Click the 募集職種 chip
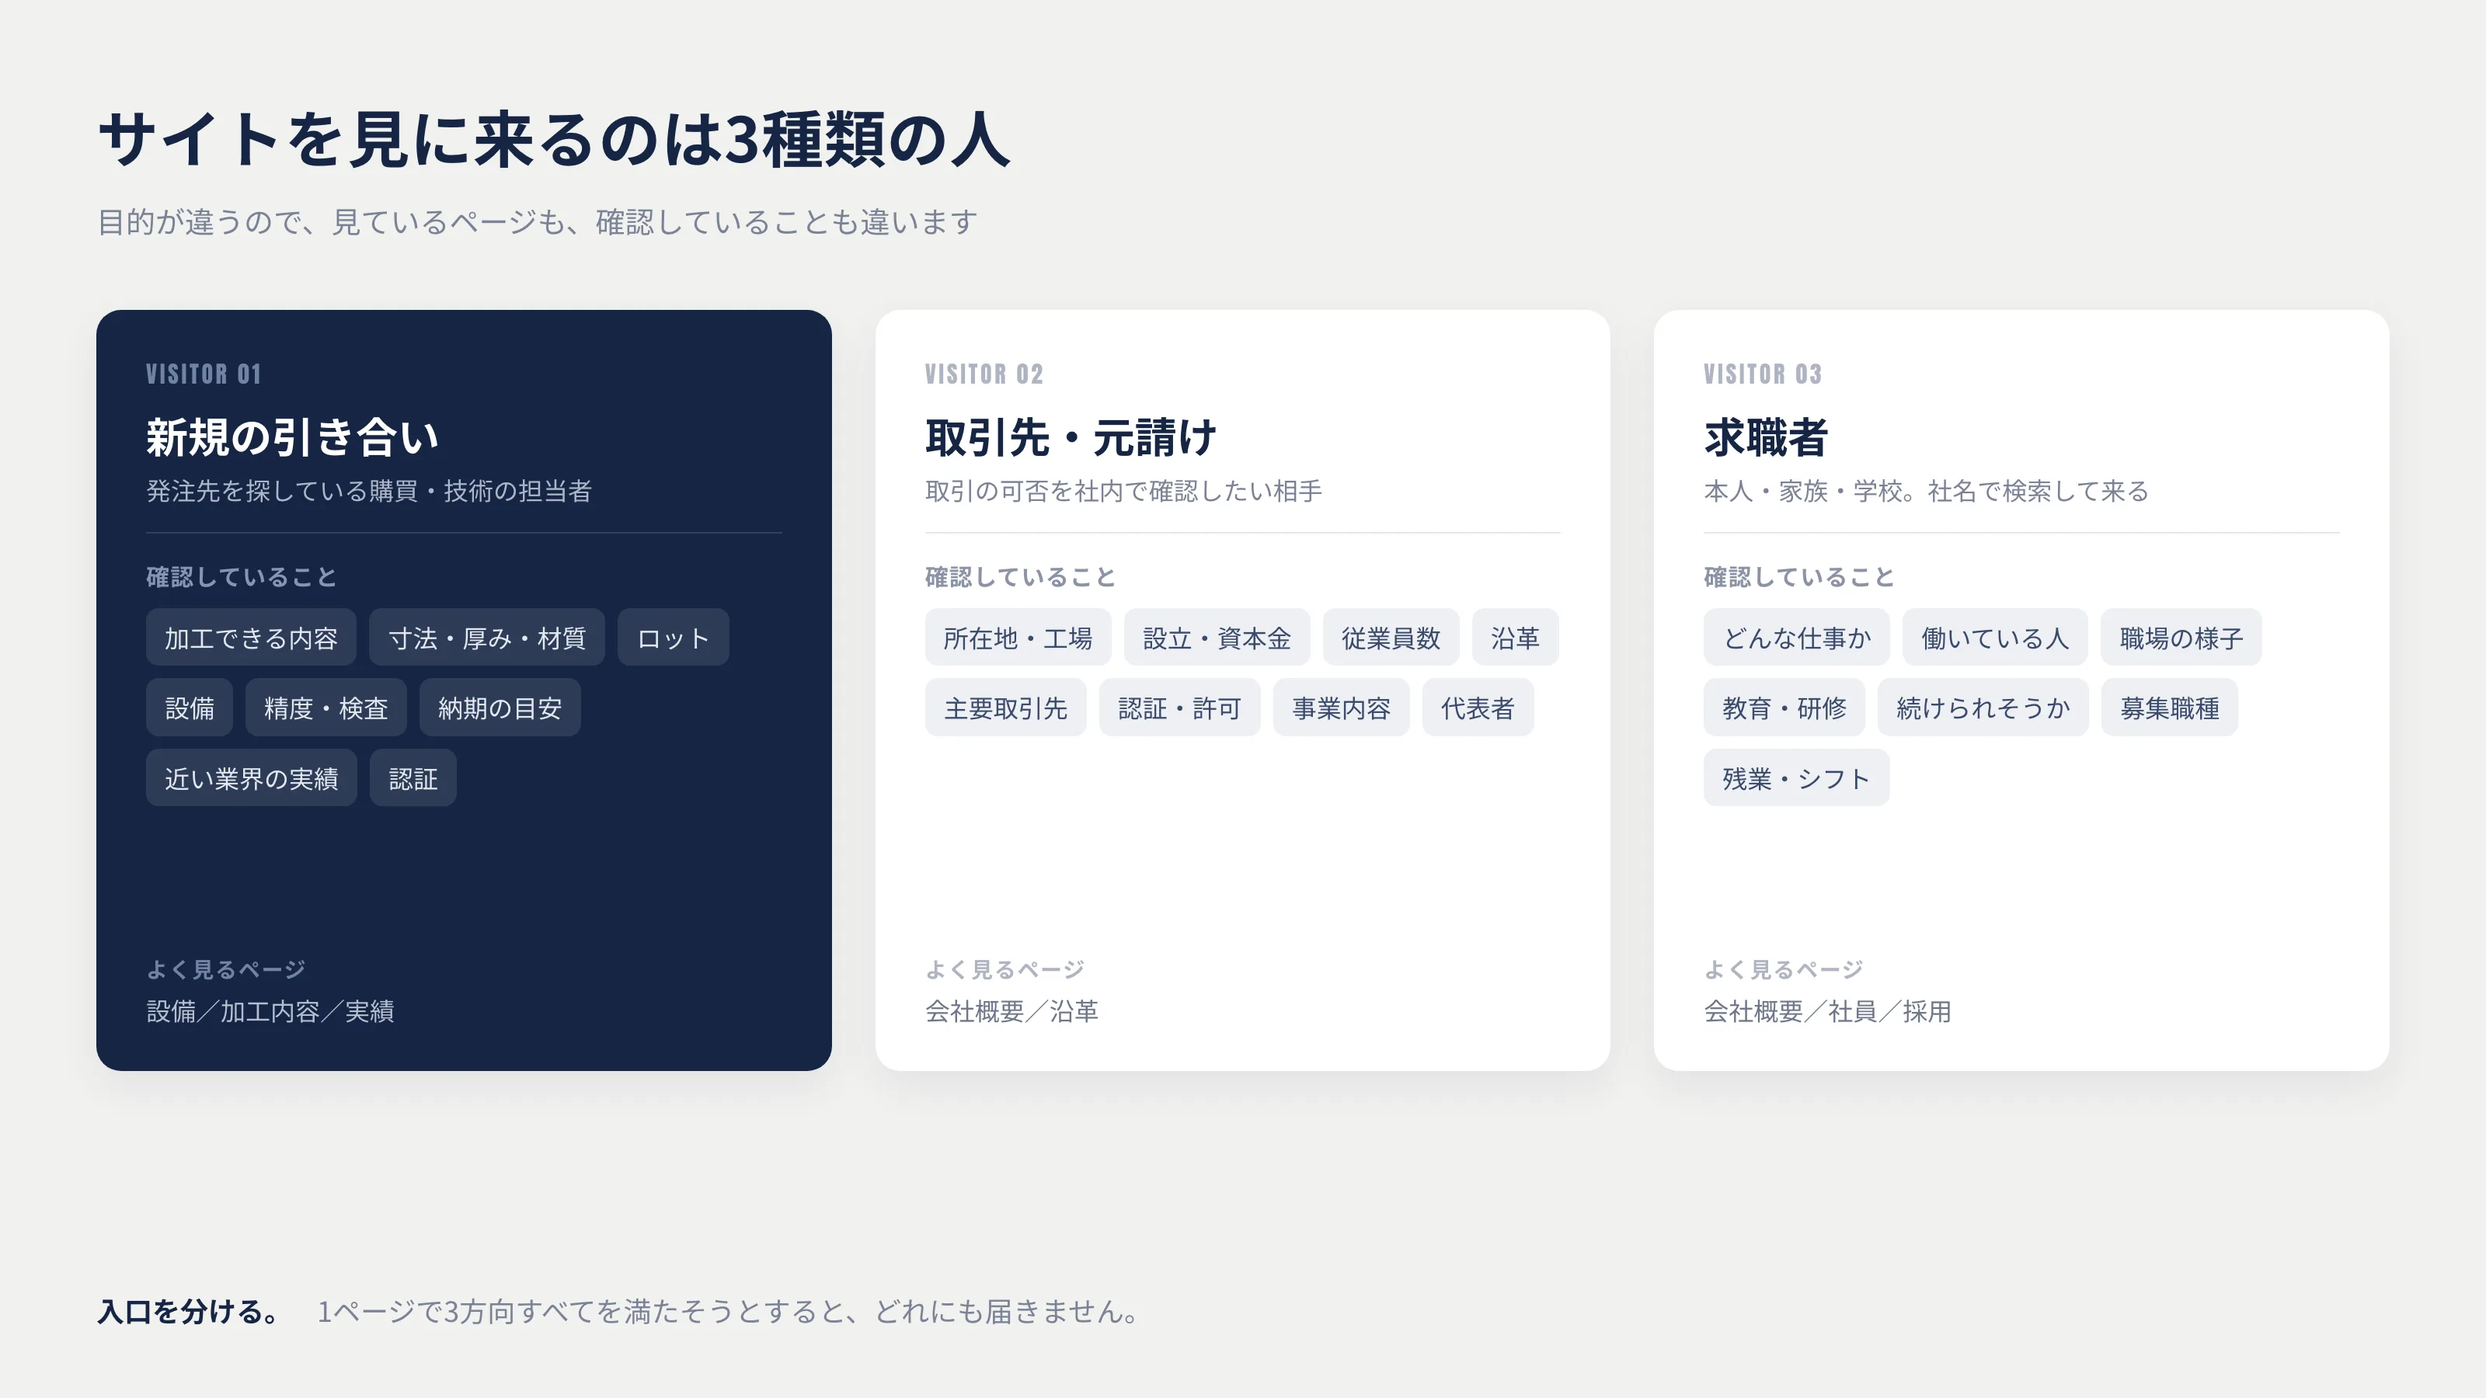2486x1398 pixels. coord(2170,708)
